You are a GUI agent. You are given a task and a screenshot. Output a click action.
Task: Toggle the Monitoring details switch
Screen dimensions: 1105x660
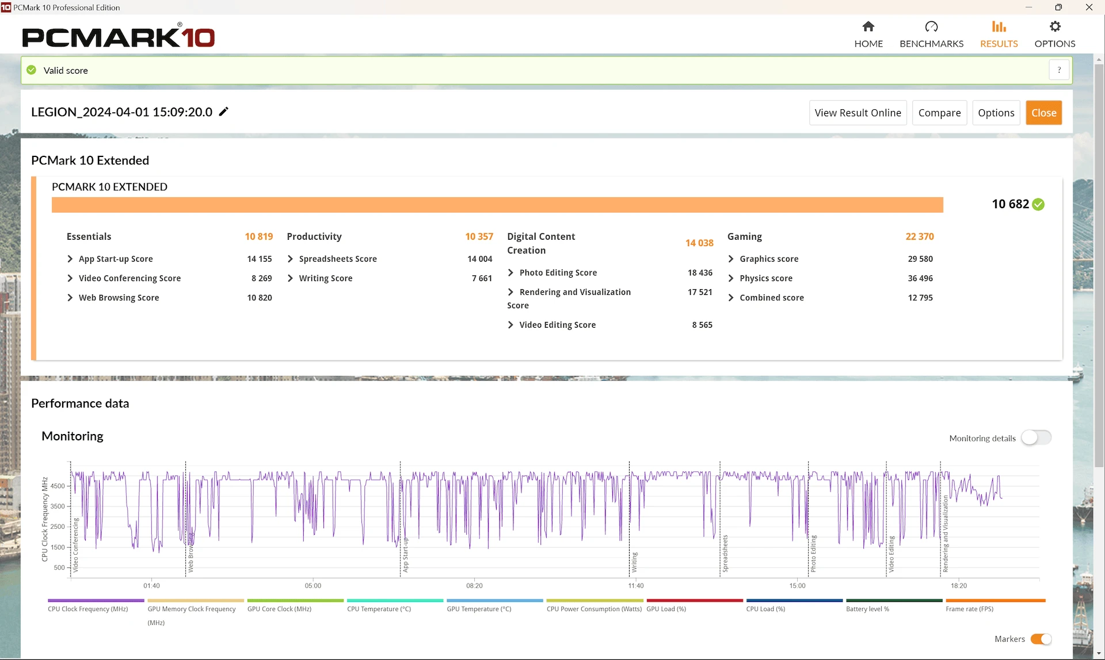1036,438
